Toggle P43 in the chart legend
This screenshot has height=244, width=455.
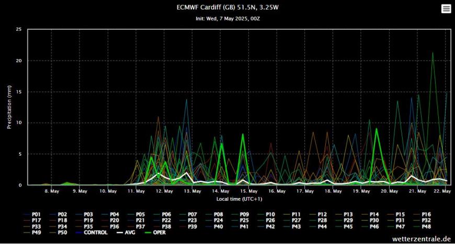[292, 227]
